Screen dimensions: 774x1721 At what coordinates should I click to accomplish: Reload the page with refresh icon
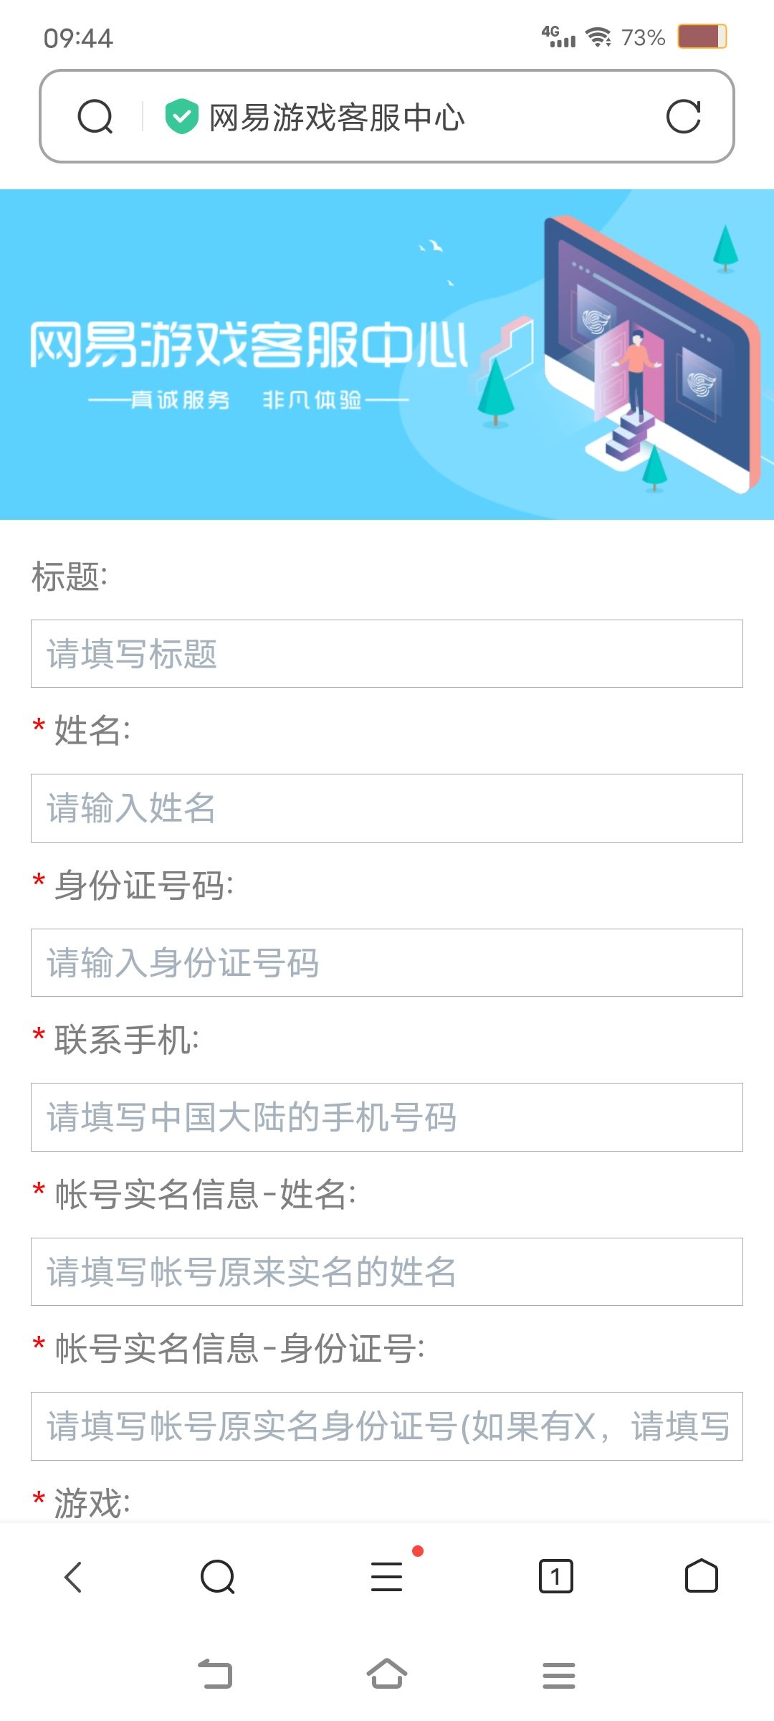click(x=683, y=117)
